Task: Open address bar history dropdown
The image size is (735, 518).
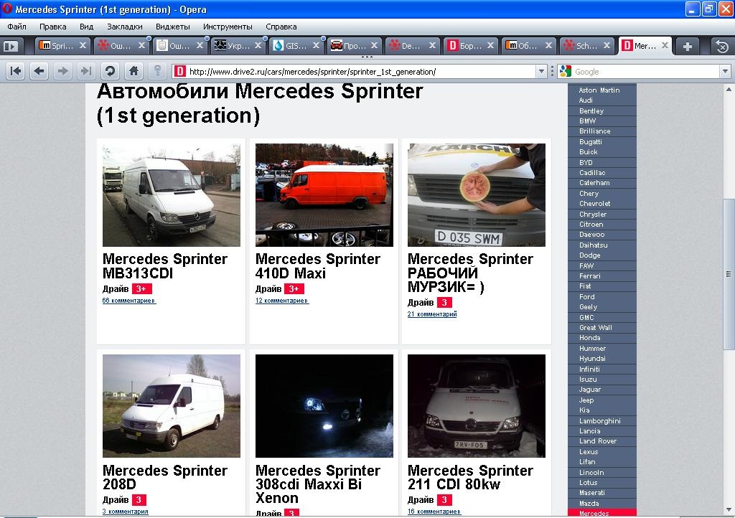Action: pyautogui.click(x=541, y=72)
